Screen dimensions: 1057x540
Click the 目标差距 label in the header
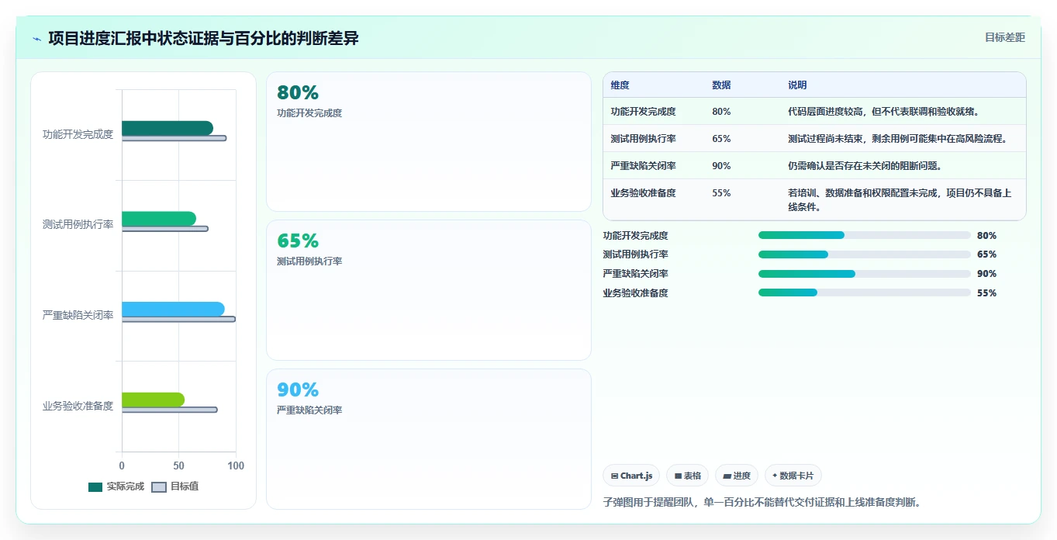click(1004, 37)
